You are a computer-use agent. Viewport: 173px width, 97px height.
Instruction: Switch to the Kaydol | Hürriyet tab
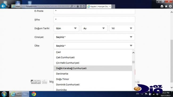tap(99, 6)
